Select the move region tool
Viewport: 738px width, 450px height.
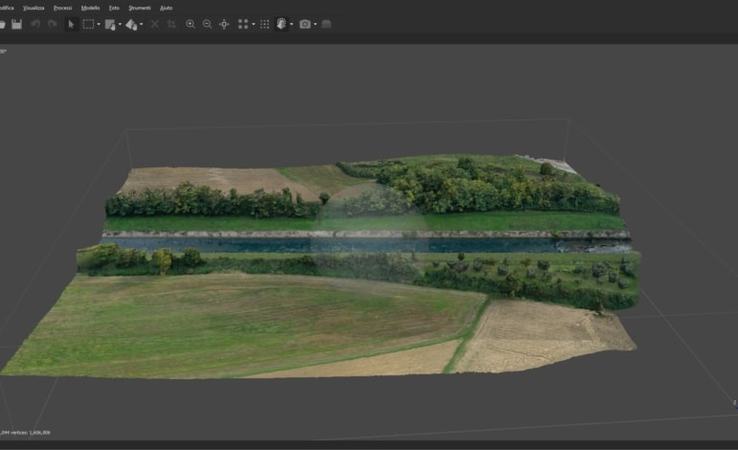(110, 25)
